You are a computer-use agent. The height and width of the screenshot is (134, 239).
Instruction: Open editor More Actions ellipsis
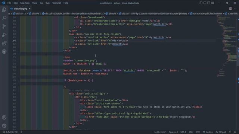235,9
